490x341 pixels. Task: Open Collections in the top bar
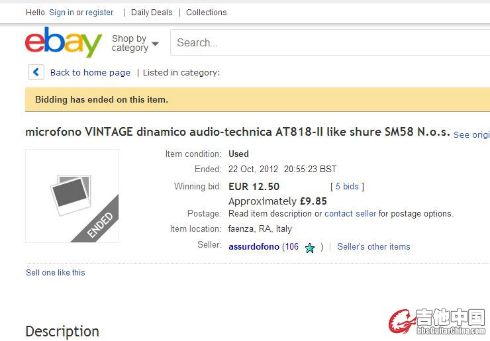click(206, 13)
